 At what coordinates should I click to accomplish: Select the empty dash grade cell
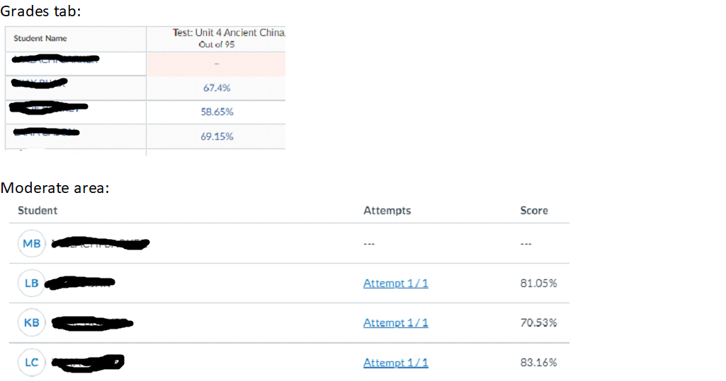(216, 64)
